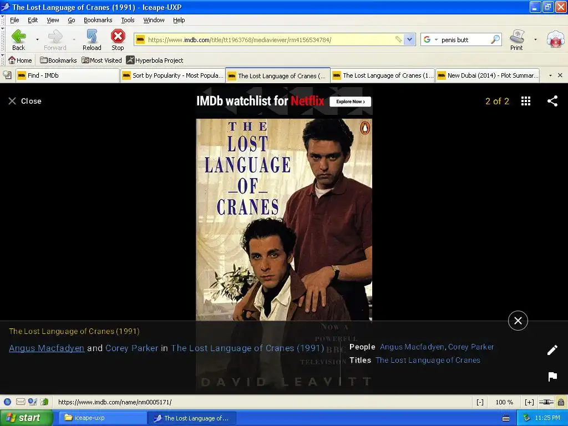Report image using flag icon
The width and height of the screenshot is (568, 426).
(552, 377)
